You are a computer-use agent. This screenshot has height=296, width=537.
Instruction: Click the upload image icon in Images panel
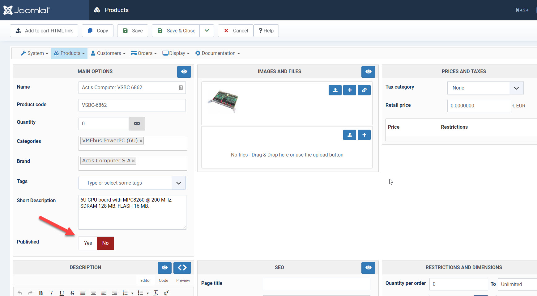tap(335, 90)
